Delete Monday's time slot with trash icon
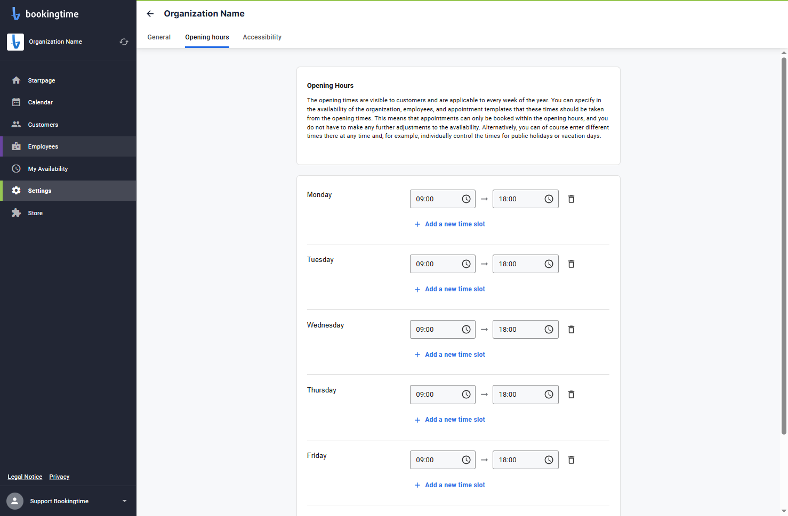The width and height of the screenshot is (788, 516). [x=571, y=199]
